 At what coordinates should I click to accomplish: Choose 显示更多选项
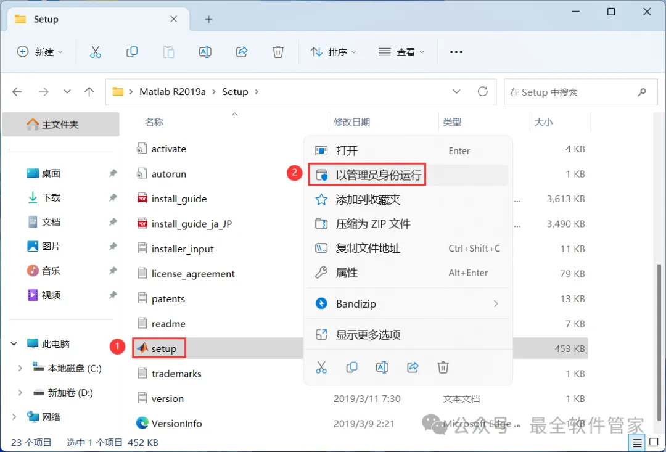tap(408, 335)
